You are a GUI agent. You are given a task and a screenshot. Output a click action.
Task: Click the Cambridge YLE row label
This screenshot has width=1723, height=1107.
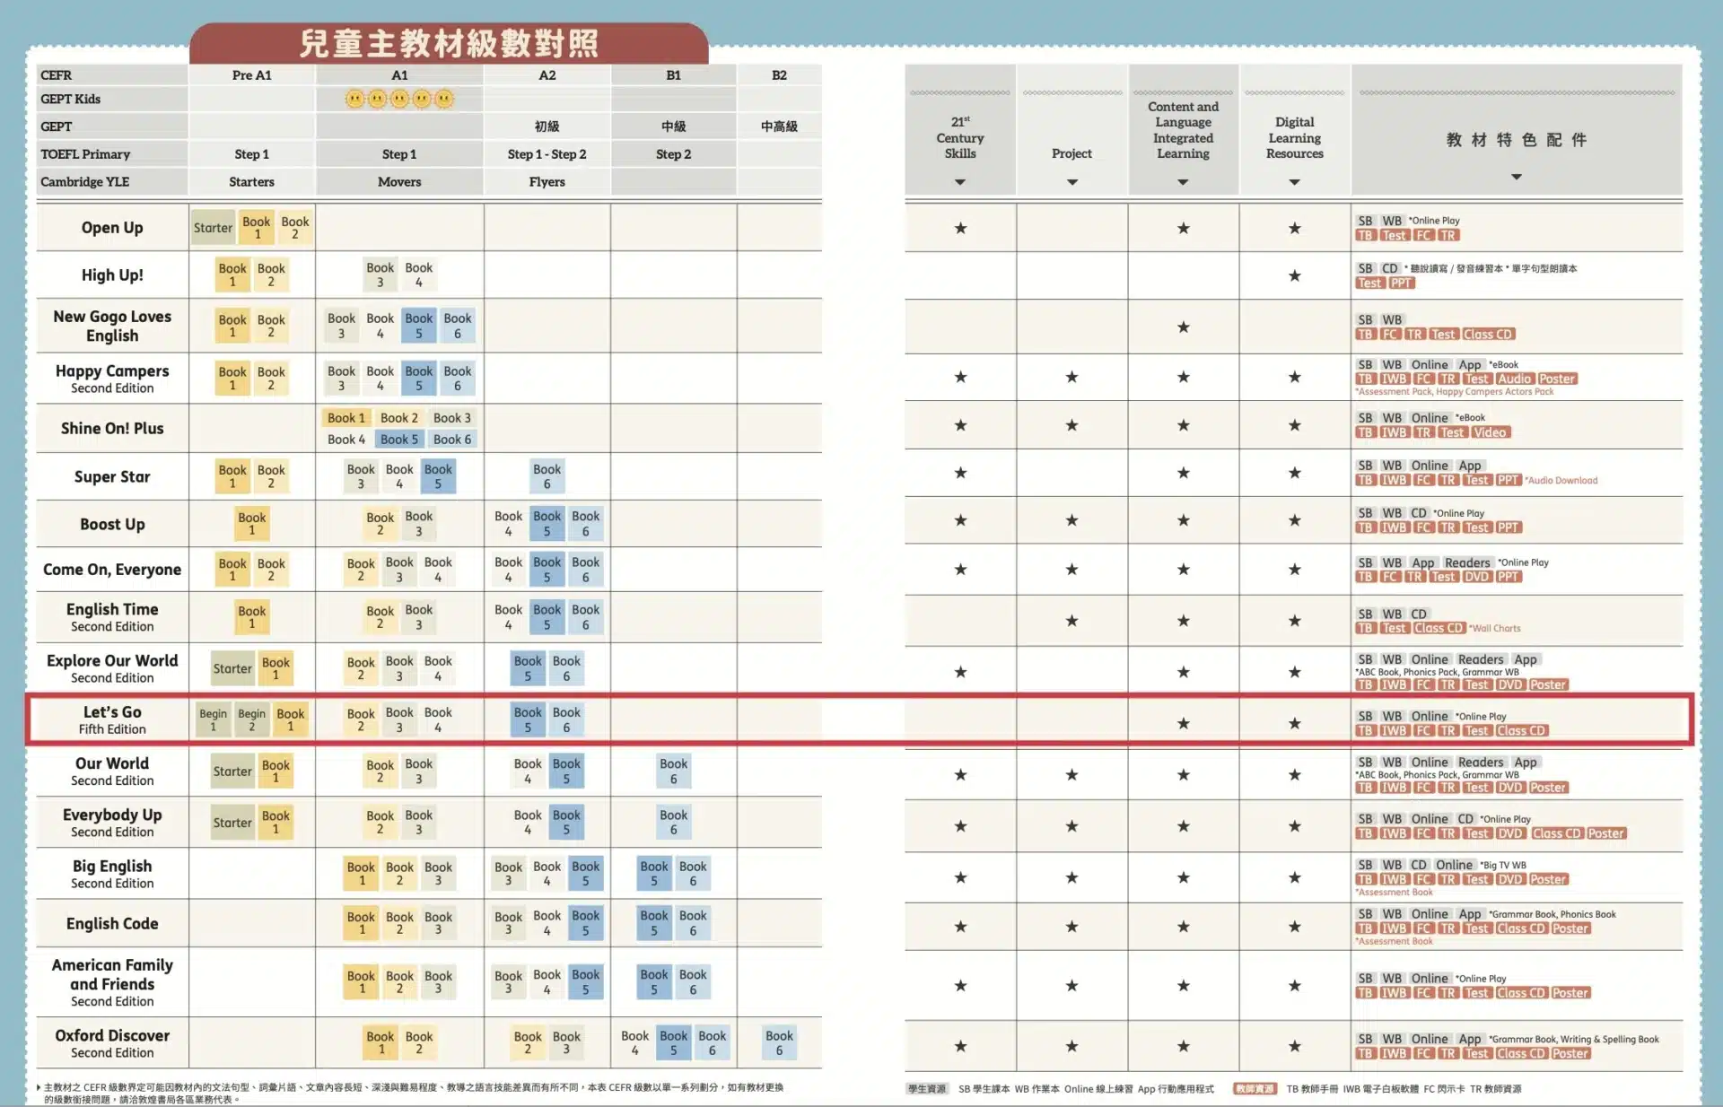click(84, 181)
